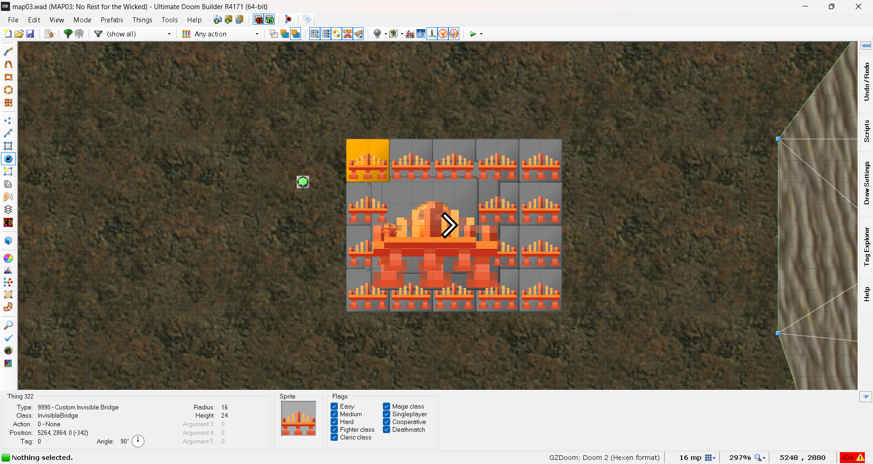The height and width of the screenshot is (464, 873).
Task: Open the zoom level dropdown in status bar
Action: tap(760, 458)
